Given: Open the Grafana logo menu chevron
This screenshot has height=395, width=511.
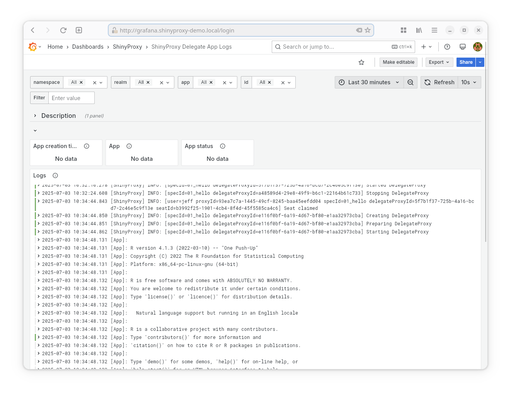Looking at the screenshot, I should pos(40,47).
